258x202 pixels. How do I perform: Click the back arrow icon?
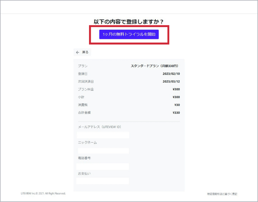pyautogui.click(x=77, y=52)
